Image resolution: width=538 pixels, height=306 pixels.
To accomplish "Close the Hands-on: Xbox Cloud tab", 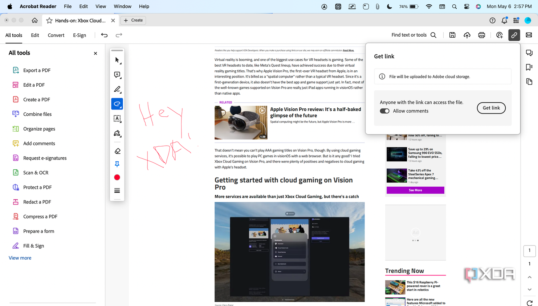I will (113, 21).
